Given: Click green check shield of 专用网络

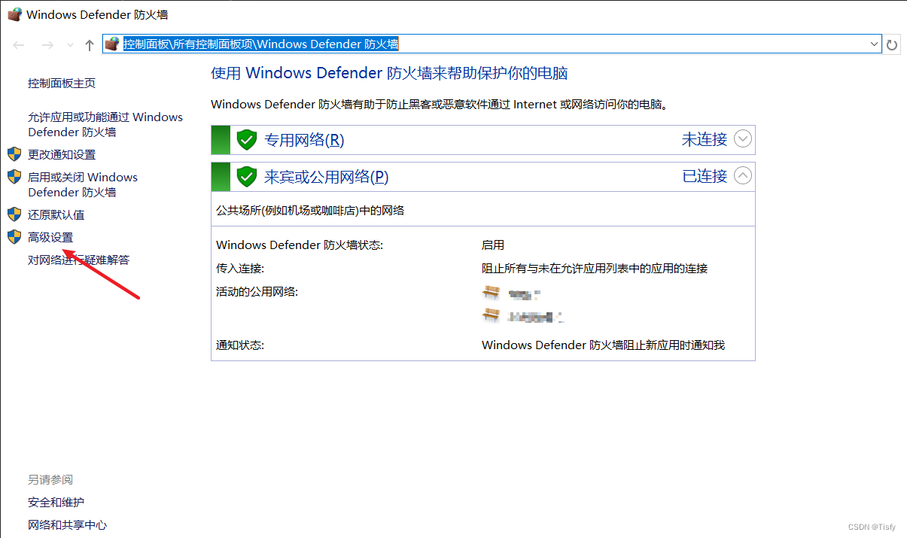Looking at the screenshot, I should (247, 140).
